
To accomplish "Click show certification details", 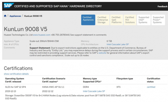I will [16, 74].
